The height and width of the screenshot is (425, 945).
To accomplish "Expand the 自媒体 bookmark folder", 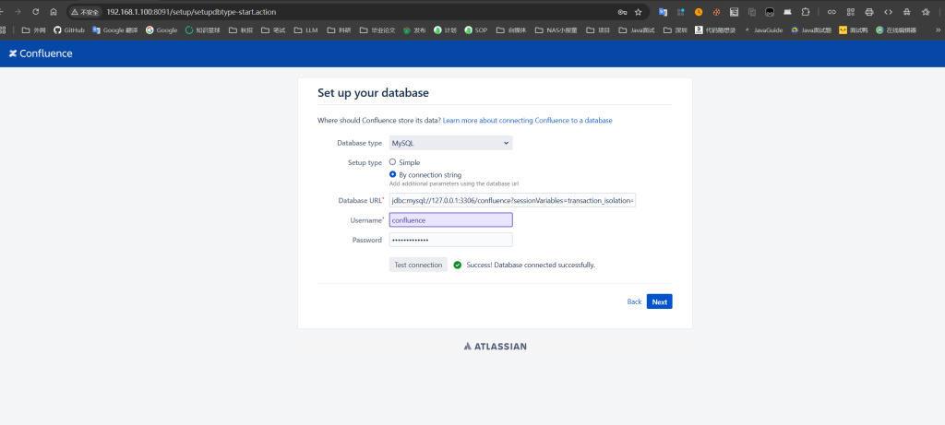I will pyautogui.click(x=510, y=30).
